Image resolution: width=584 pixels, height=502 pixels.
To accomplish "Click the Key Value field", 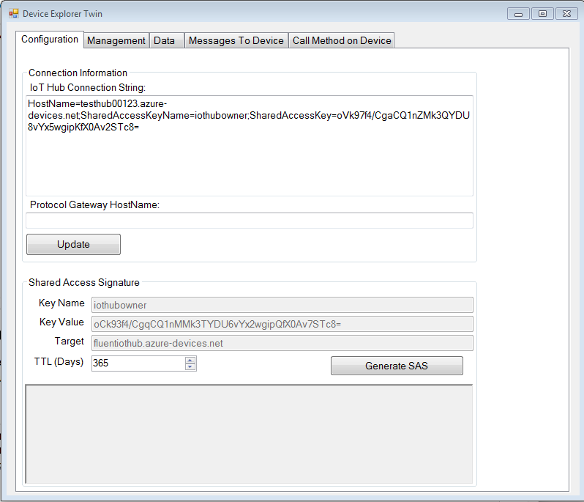I will tap(282, 324).
